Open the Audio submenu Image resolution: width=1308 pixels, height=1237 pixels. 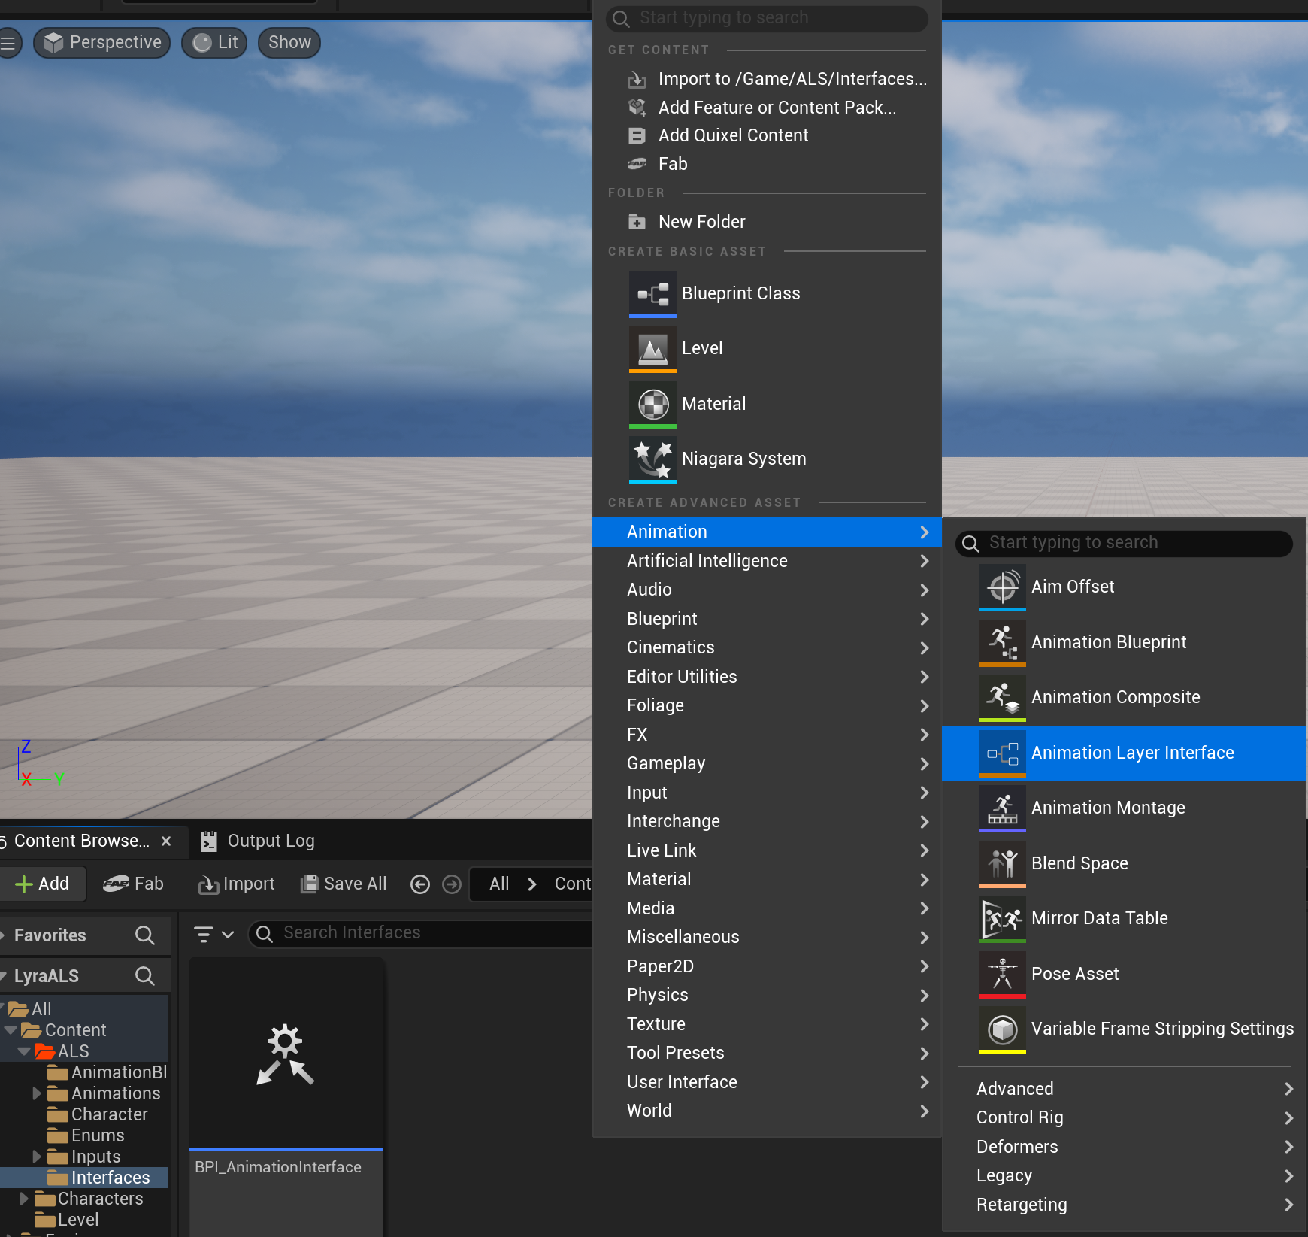click(767, 590)
